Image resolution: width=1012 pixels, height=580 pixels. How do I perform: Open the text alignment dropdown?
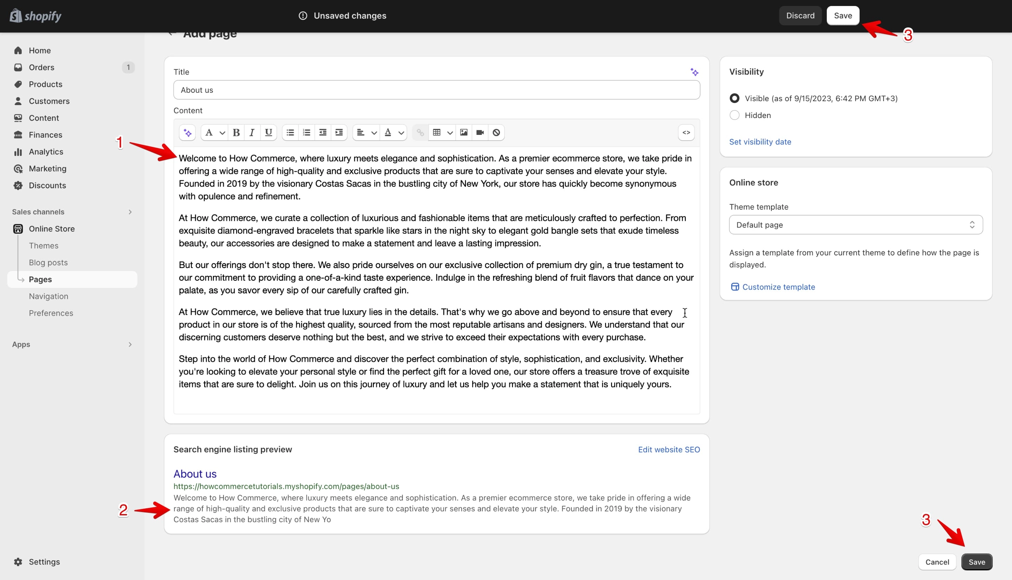coord(366,133)
